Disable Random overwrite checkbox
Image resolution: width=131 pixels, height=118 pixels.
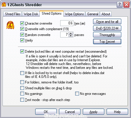point(22,35)
